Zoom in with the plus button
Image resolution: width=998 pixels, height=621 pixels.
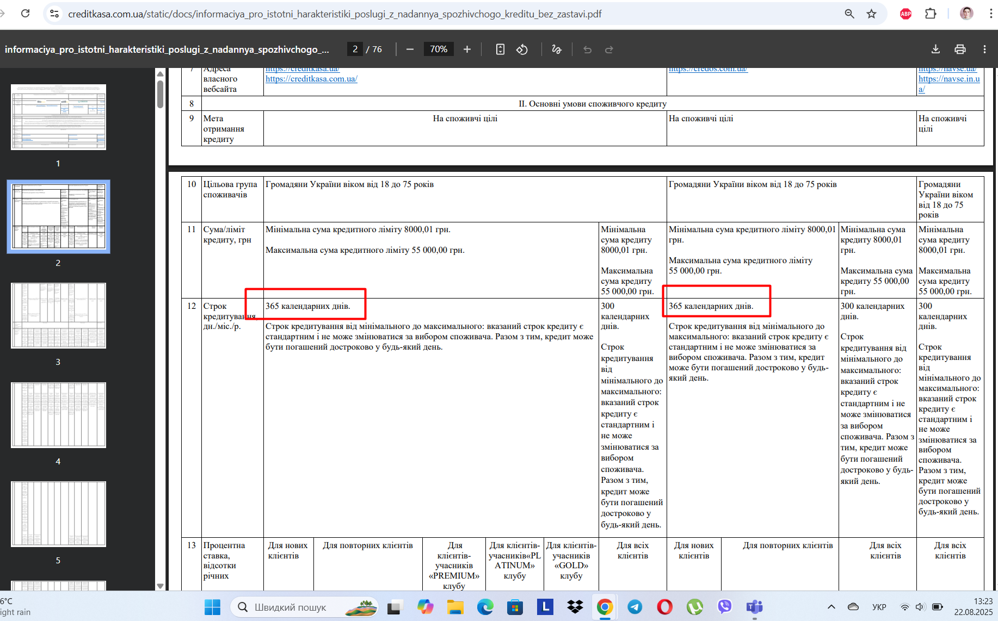(x=467, y=49)
